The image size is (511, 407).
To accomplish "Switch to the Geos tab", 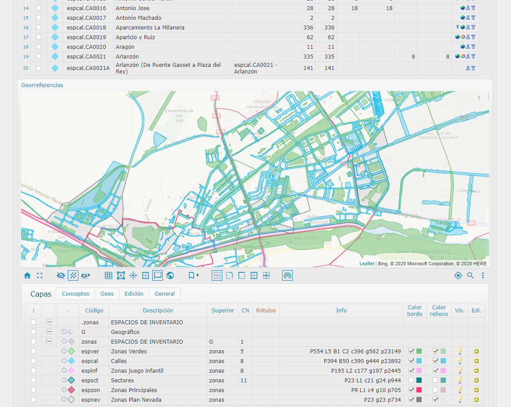I will click(x=107, y=293).
